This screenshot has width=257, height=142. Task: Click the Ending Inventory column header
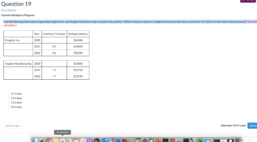point(78,34)
